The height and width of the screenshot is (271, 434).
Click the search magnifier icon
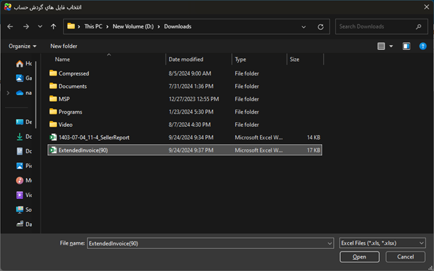pos(419,26)
